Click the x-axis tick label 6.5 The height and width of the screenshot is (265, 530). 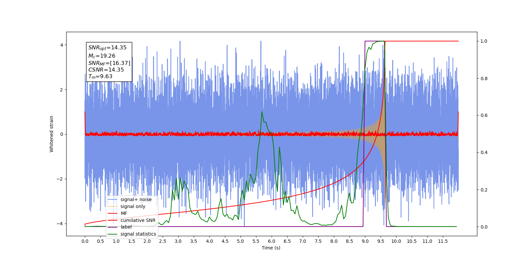click(287, 241)
